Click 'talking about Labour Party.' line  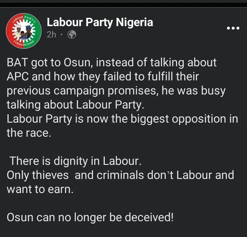click(x=75, y=105)
